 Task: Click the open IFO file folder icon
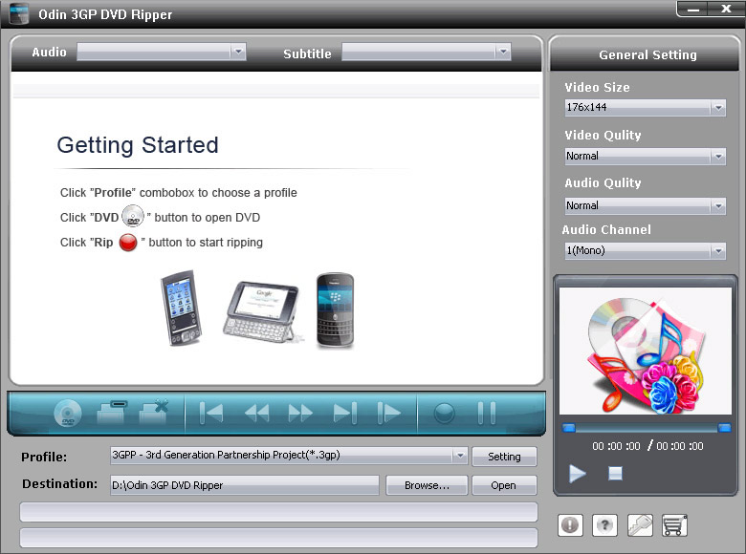click(x=111, y=413)
